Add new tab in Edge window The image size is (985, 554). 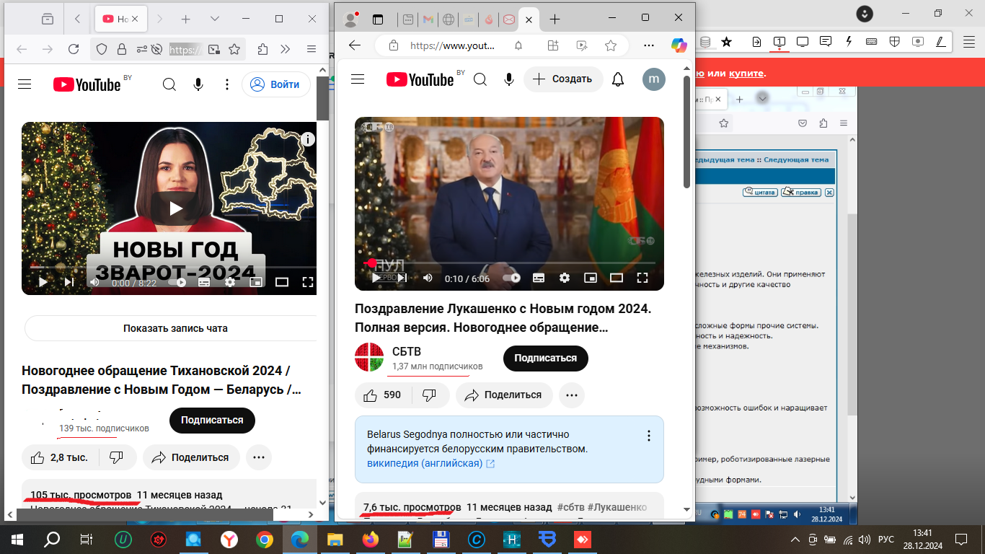coord(555,19)
